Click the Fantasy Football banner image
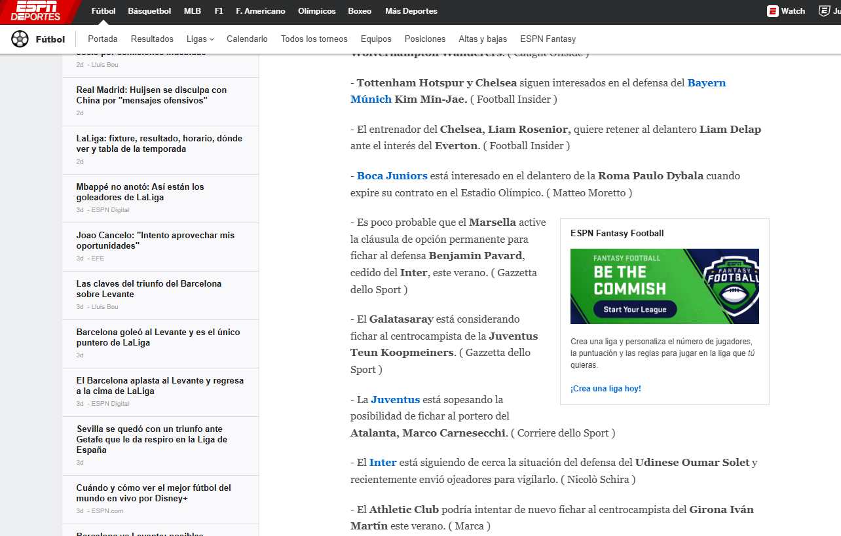The image size is (841, 536). tap(664, 286)
